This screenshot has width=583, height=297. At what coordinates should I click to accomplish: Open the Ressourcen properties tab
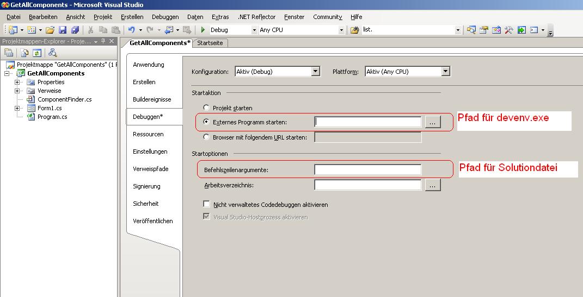click(x=148, y=134)
